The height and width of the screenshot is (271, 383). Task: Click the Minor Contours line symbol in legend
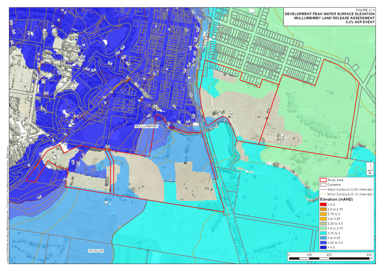coord(323,194)
